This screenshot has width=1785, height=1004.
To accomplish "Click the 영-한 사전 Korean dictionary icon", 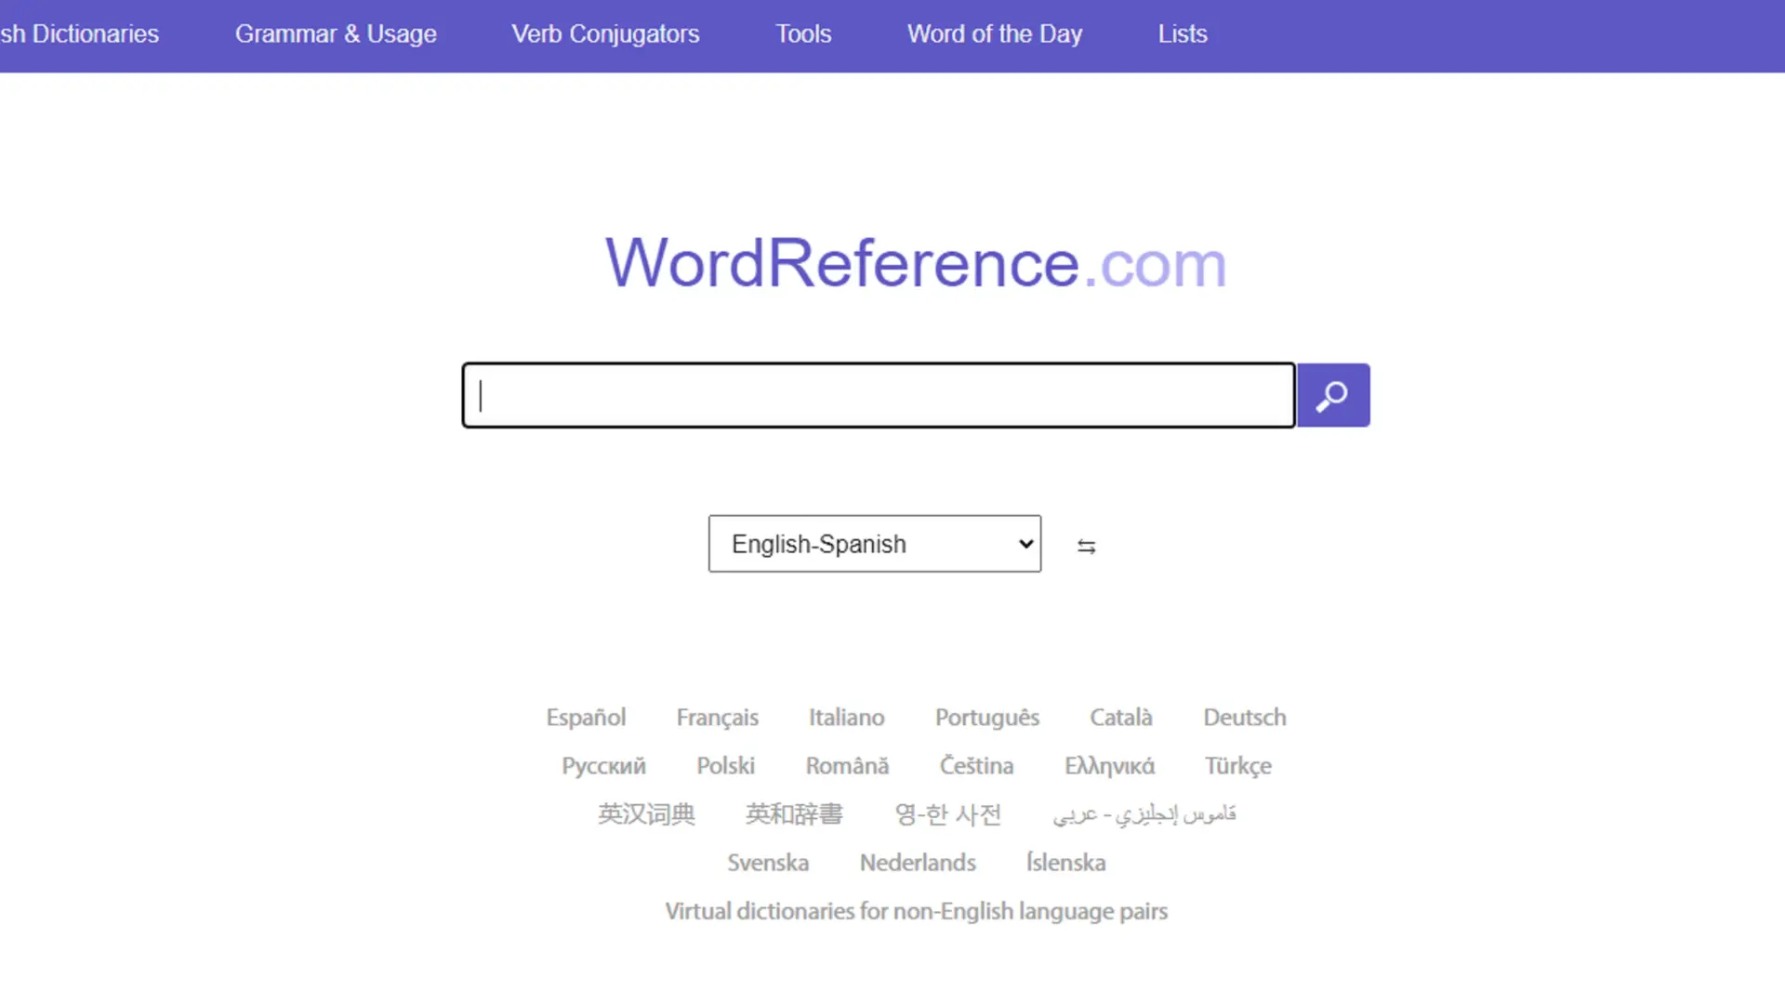I will (x=947, y=814).
